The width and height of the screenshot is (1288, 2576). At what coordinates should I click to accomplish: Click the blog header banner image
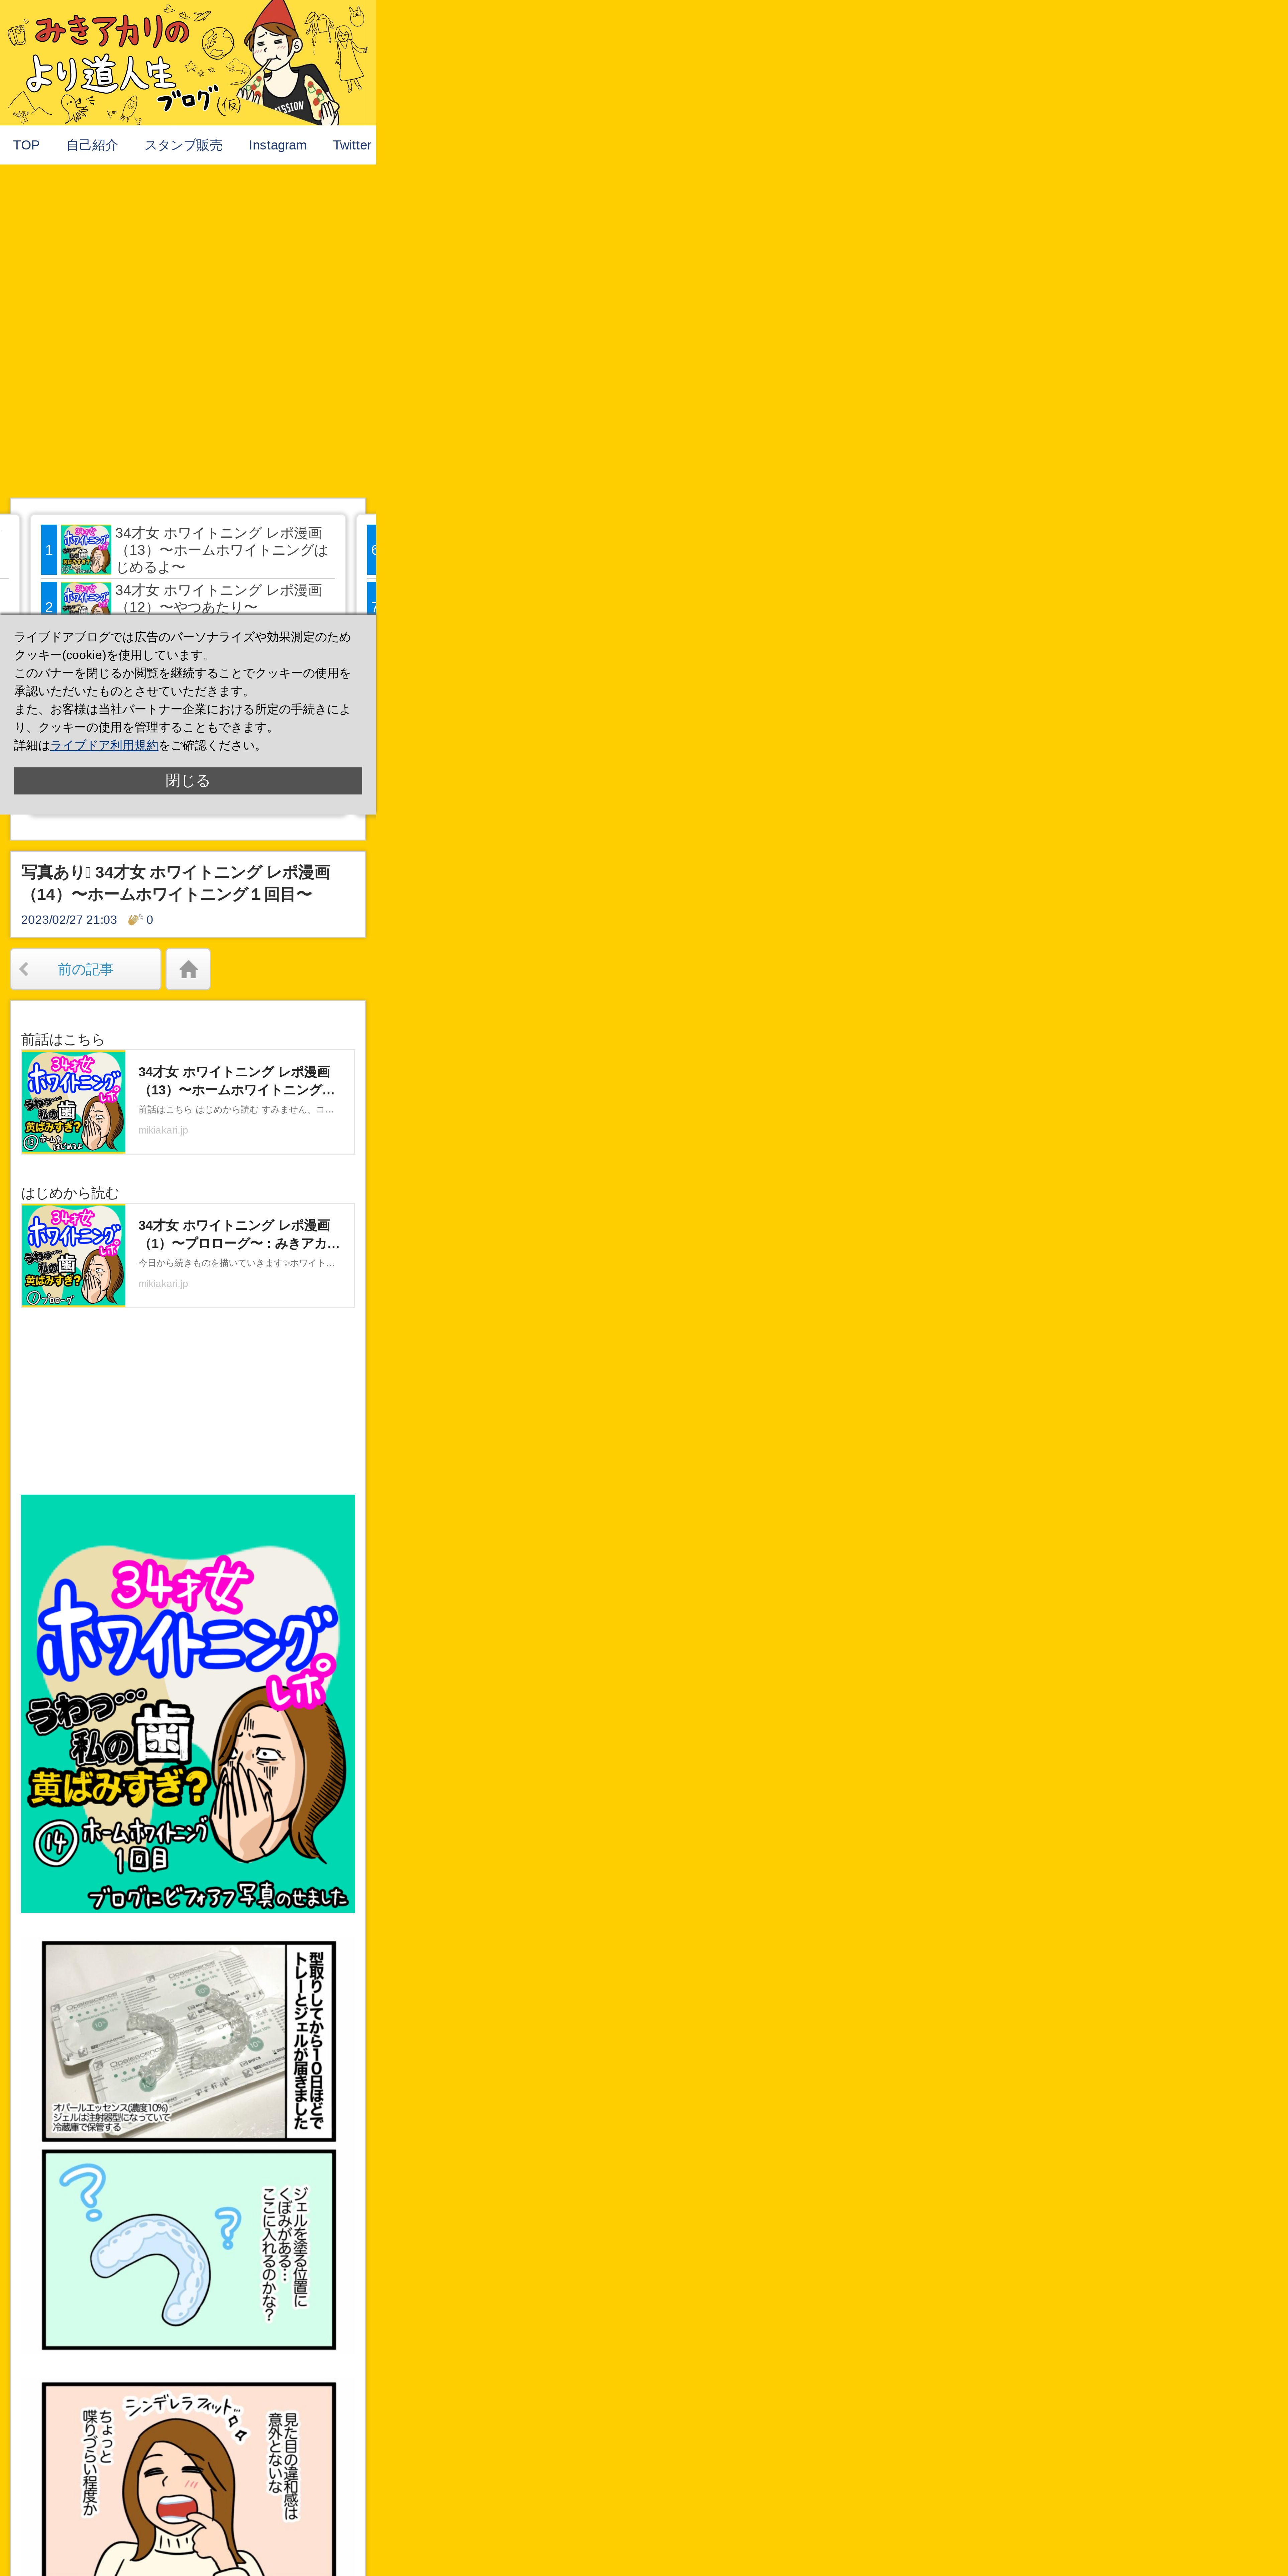(x=188, y=62)
